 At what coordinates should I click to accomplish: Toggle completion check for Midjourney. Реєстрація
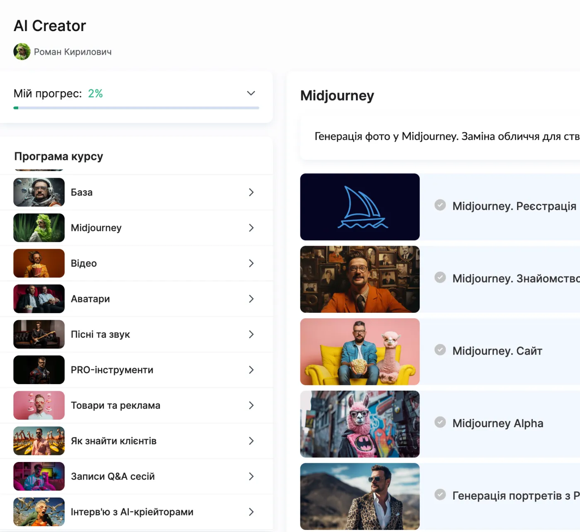point(440,205)
